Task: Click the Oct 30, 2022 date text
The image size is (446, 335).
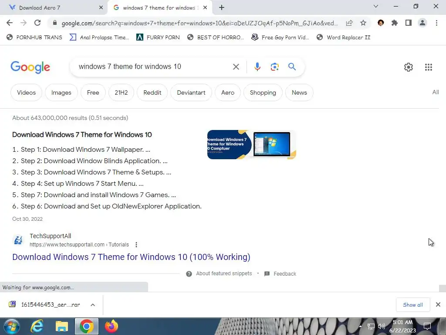Action: [x=27, y=219]
